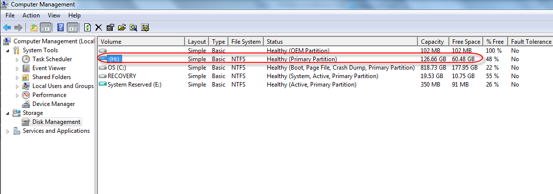
Task: Expand the Performance node arrow
Action: [17, 95]
